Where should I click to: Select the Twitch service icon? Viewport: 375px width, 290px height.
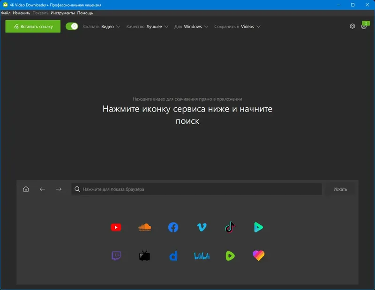(x=116, y=255)
